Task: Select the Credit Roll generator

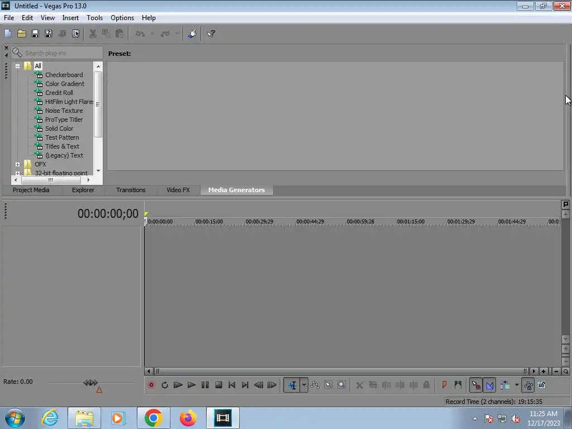Action: pyautogui.click(x=59, y=93)
